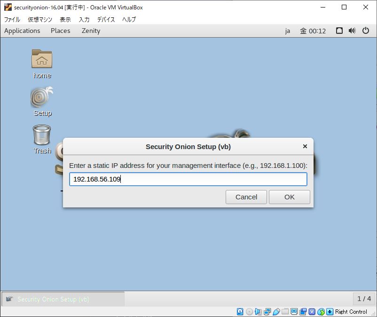The image size is (377, 317).
Task: Click the keyboard capture arrow icon
Action: tap(330, 312)
